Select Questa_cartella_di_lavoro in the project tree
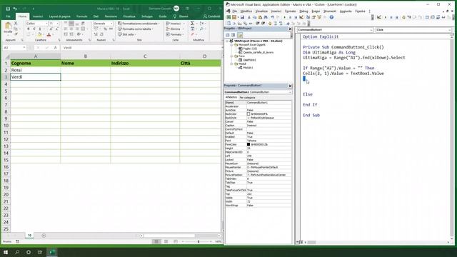The height and width of the screenshot is (257, 457). click(256, 52)
